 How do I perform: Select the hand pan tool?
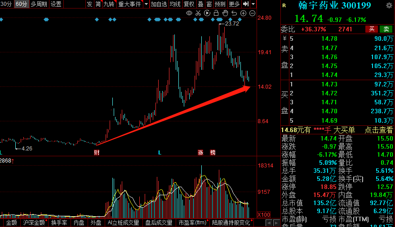tap(225, 13)
